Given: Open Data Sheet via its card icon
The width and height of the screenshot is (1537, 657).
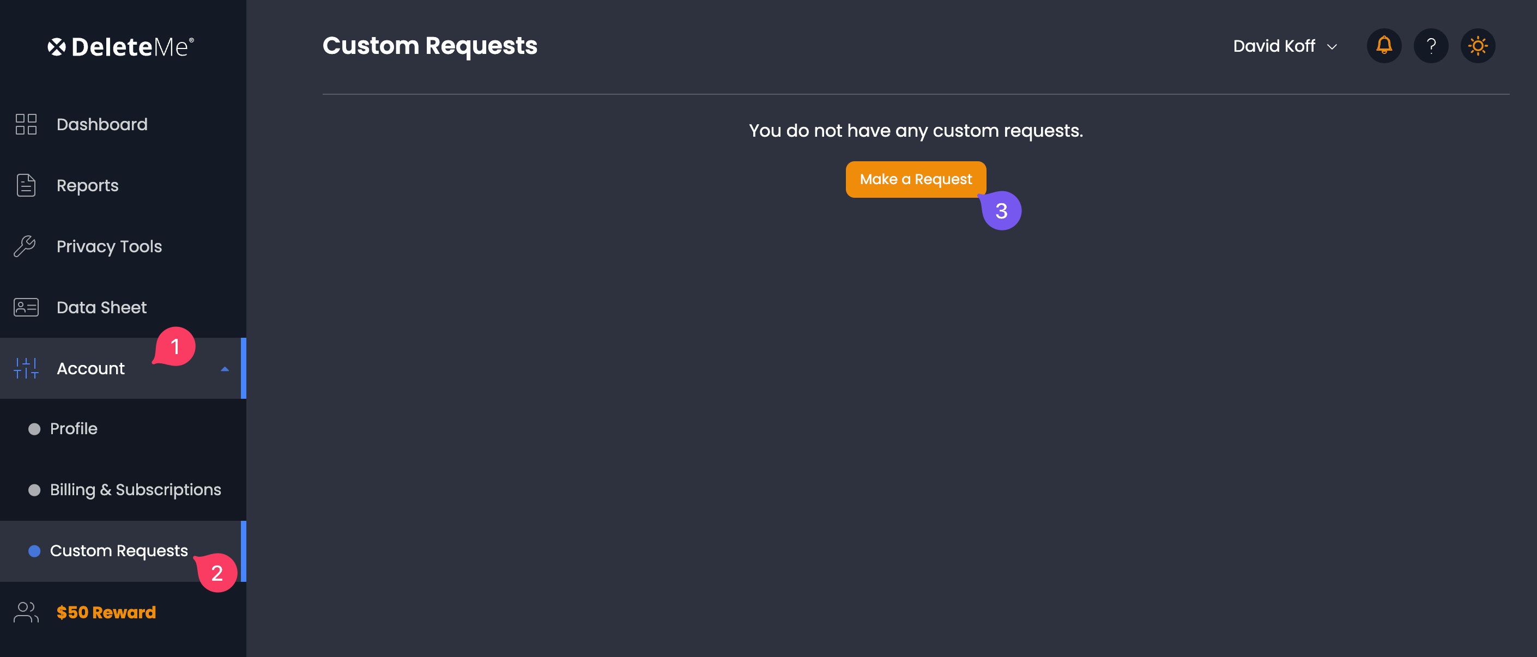Looking at the screenshot, I should 25,307.
